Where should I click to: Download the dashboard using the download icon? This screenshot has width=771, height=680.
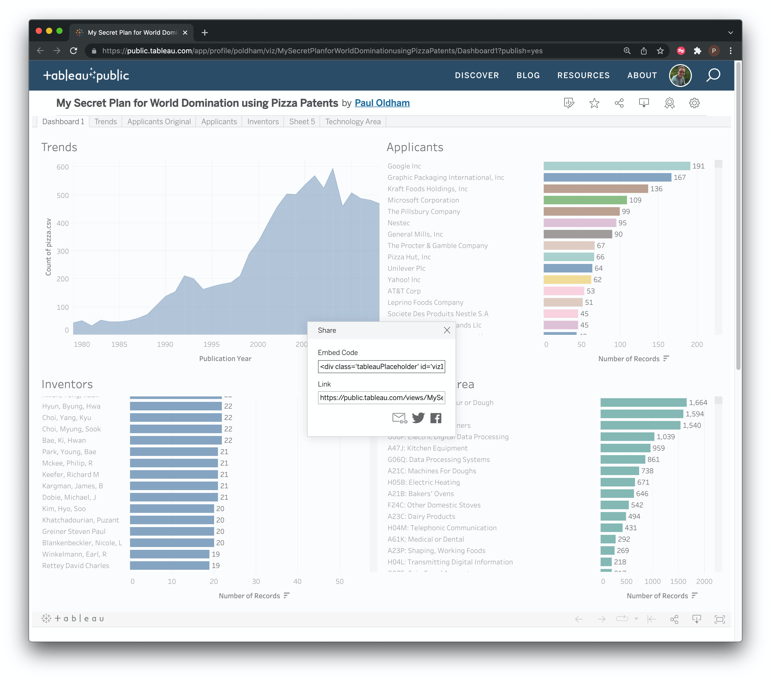[x=644, y=103]
